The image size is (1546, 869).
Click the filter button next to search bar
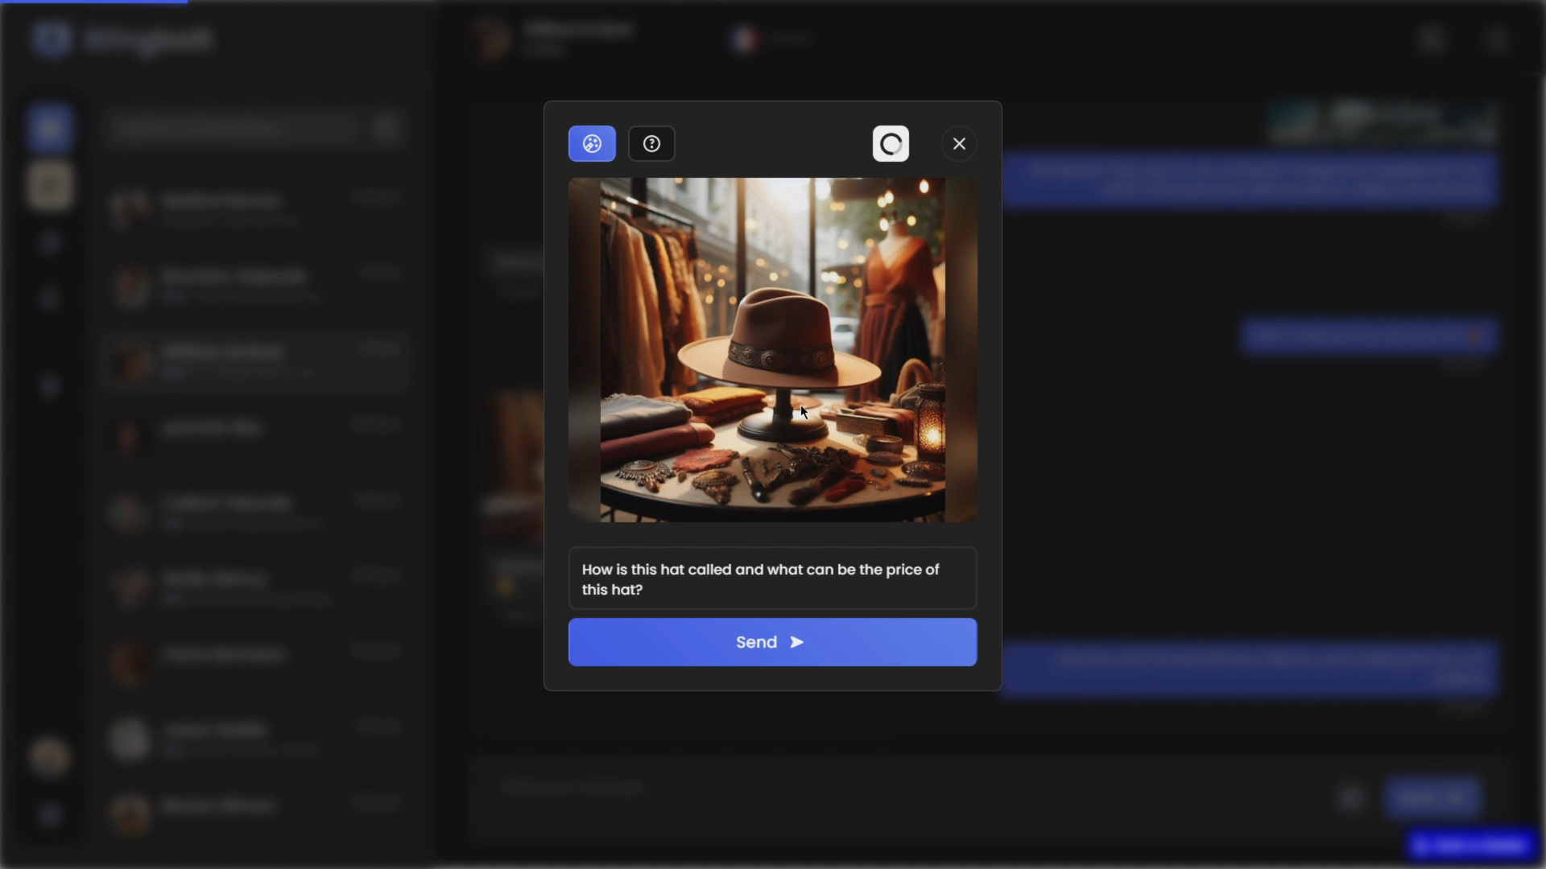point(387,128)
